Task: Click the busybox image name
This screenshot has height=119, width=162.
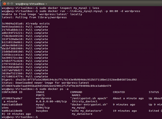Action: click(42, 111)
